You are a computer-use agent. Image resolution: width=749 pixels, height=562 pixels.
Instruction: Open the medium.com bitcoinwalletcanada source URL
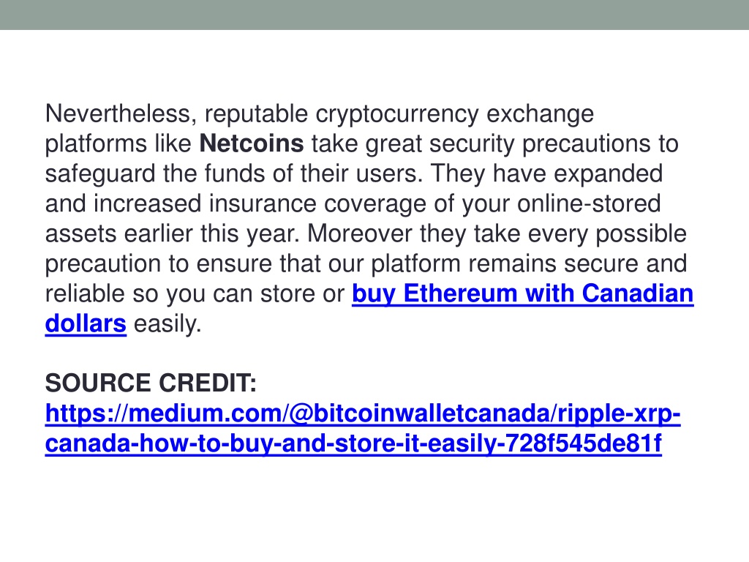click(363, 413)
